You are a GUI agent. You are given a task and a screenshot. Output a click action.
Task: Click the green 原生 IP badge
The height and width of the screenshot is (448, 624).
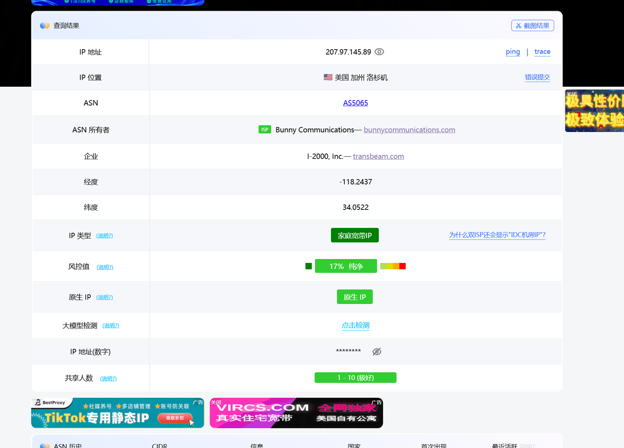(x=355, y=297)
